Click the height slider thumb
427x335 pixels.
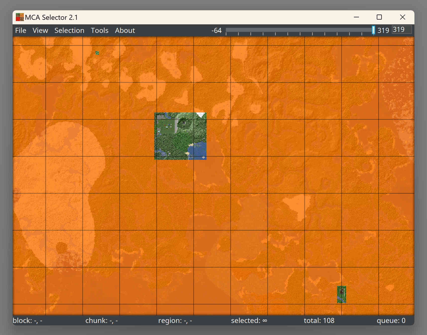[x=373, y=30]
